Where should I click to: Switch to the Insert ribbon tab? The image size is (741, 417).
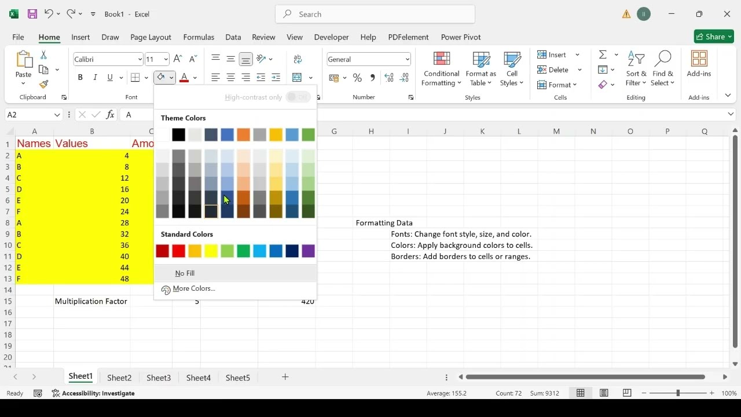80,37
